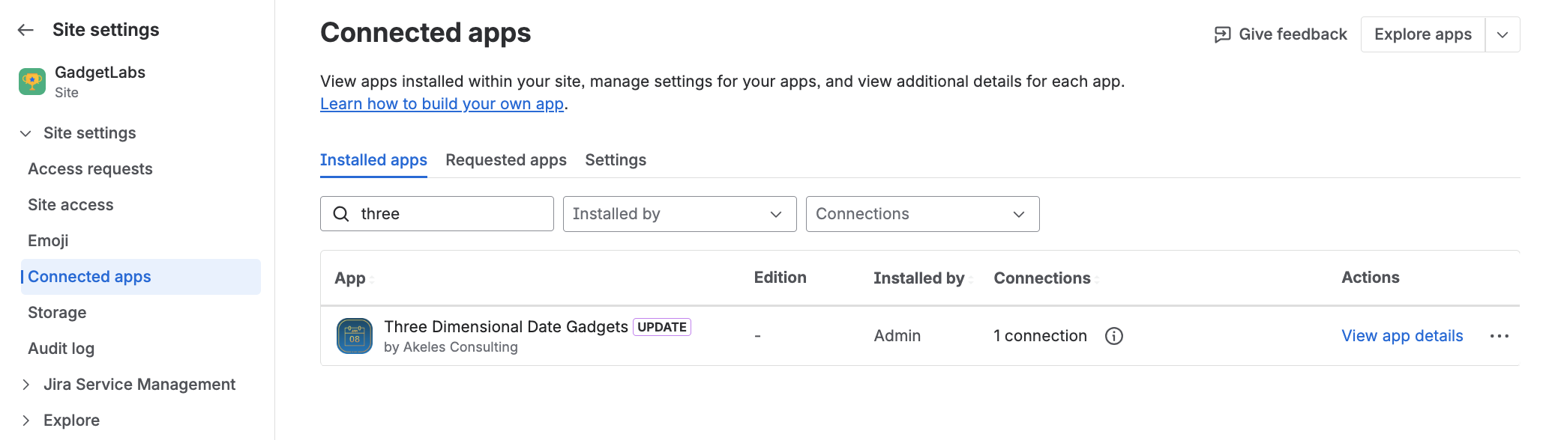
Task: Expand the Jira Service Management section
Action: (x=26, y=385)
